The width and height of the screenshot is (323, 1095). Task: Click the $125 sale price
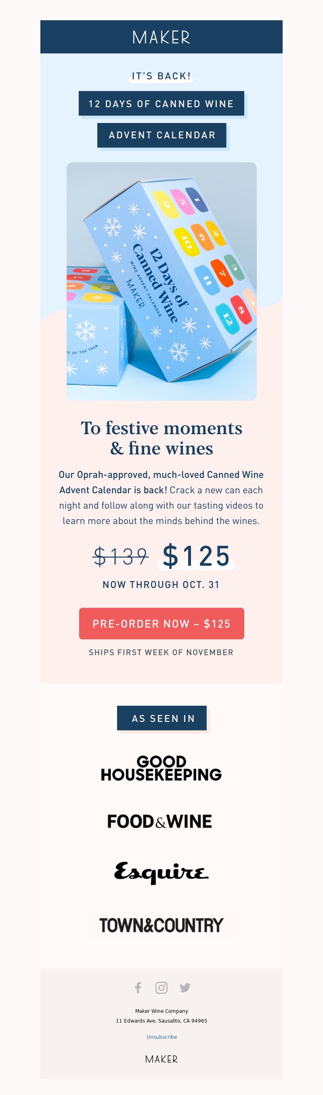tap(196, 556)
